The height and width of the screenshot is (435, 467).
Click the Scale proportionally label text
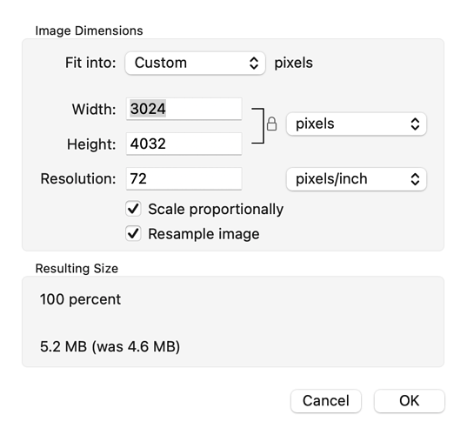point(216,209)
